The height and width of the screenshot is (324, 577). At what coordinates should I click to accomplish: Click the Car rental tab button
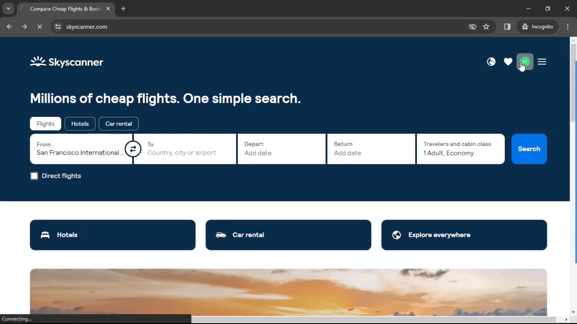click(x=119, y=124)
